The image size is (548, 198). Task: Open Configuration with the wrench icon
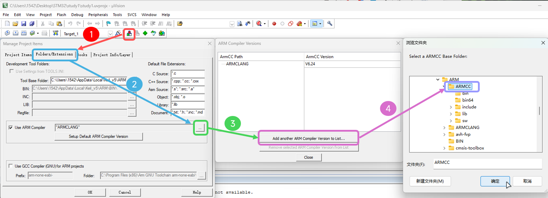click(x=330, y=24)
